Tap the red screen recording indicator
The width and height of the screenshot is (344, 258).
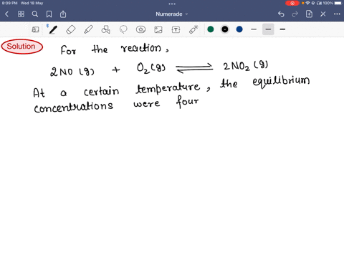point(292,3)
